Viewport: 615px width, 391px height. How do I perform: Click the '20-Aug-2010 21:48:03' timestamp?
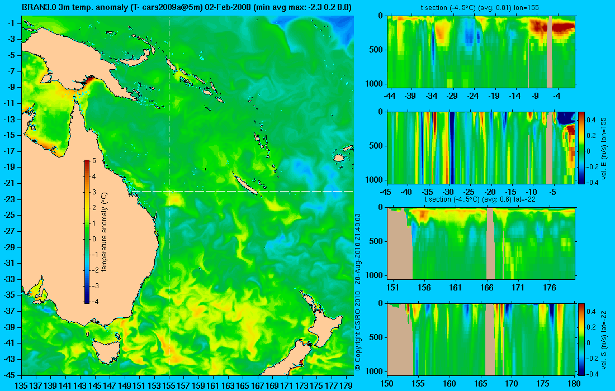358,248
